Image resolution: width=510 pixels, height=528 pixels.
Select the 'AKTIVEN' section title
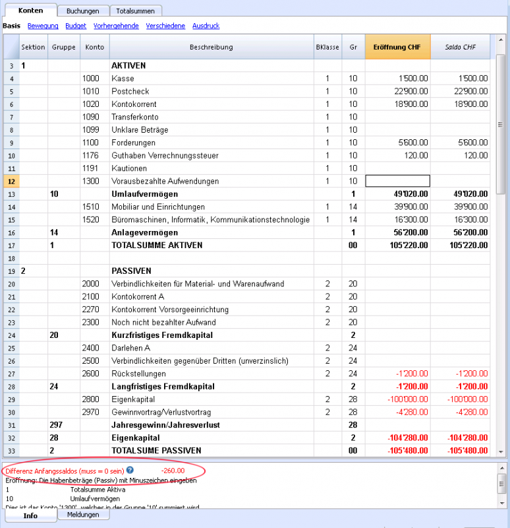pos(212,65)
